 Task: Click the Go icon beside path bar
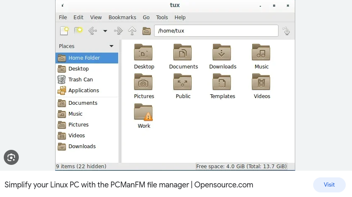(286, 31)
